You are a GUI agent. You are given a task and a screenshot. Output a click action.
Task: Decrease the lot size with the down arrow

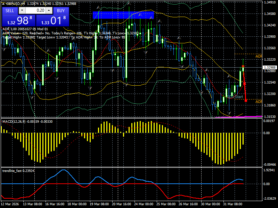point(22,10)
